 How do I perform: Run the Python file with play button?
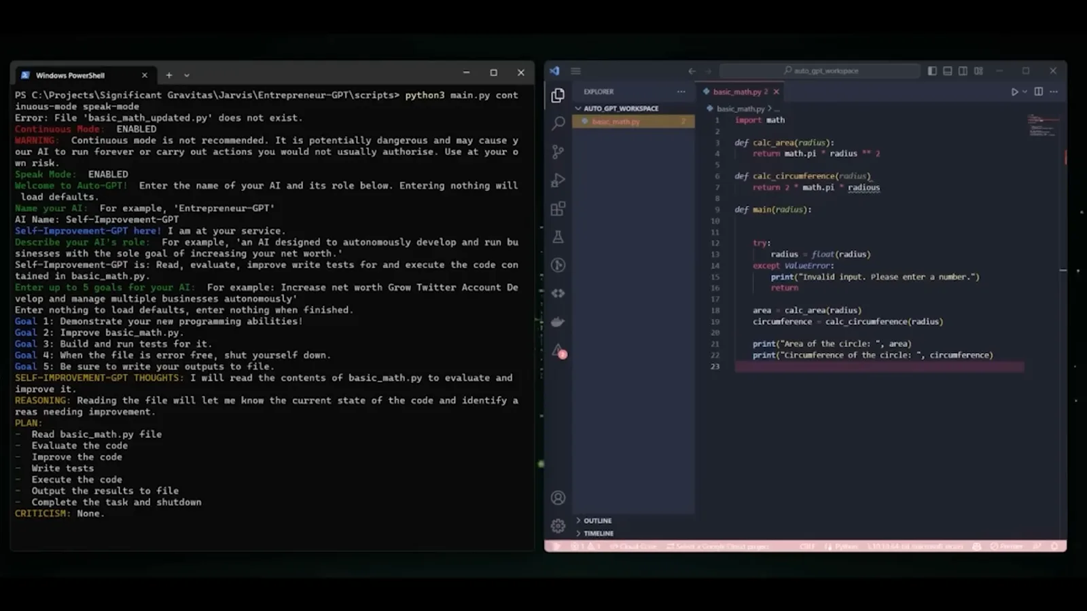pos(1014,92)
